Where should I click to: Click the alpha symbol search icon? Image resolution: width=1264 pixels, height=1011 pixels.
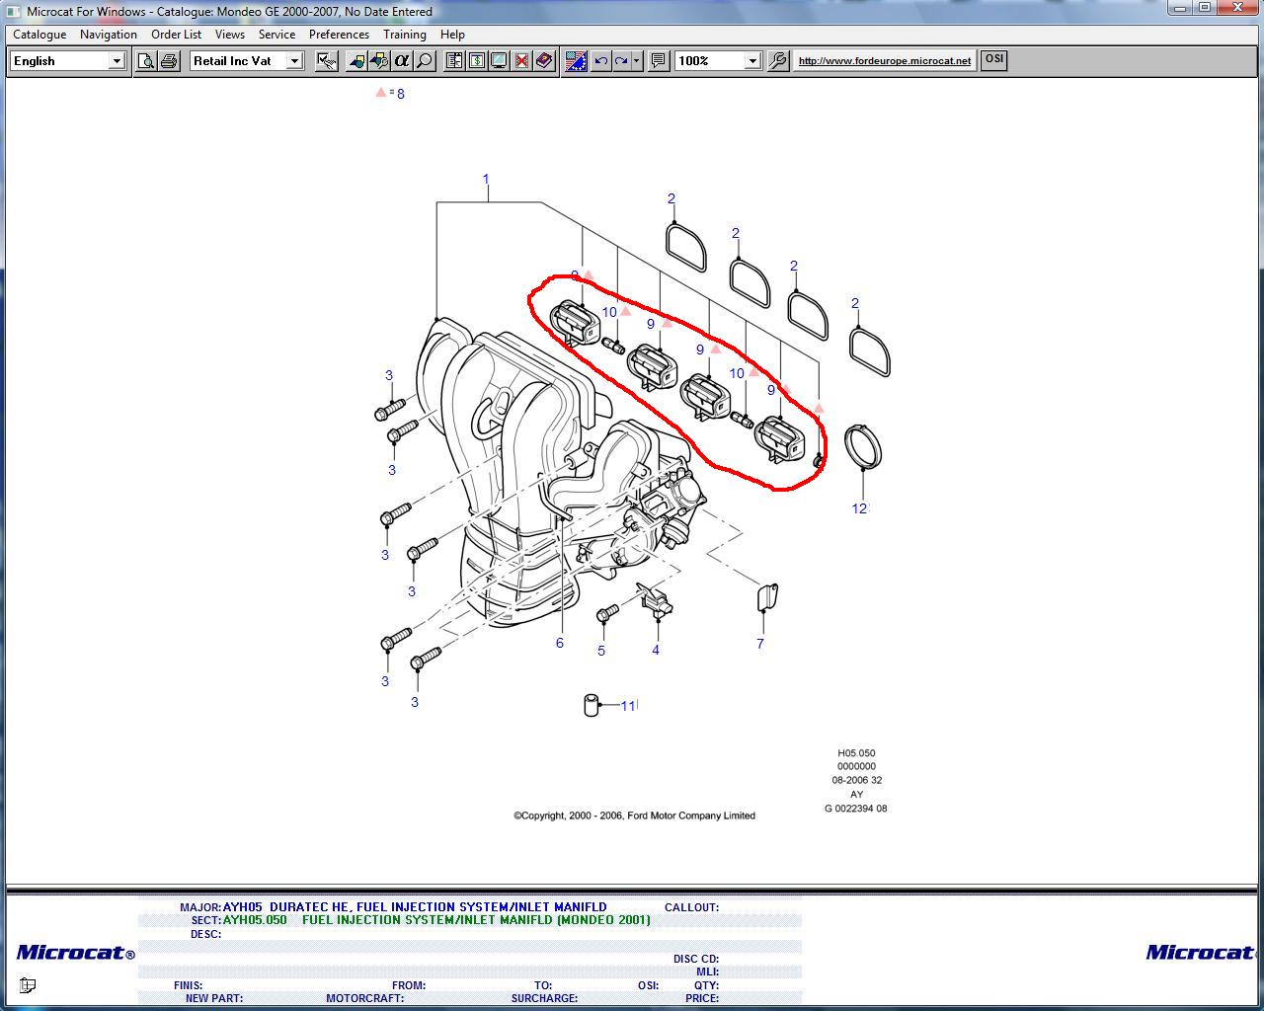pos(401,61)
